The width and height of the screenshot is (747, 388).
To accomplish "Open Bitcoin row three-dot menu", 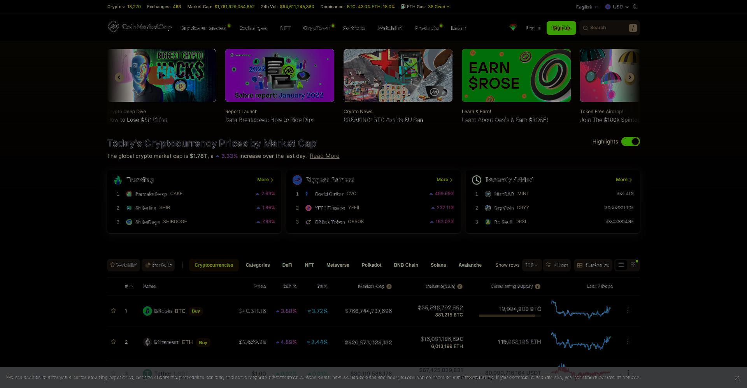I will pos(628,310).
